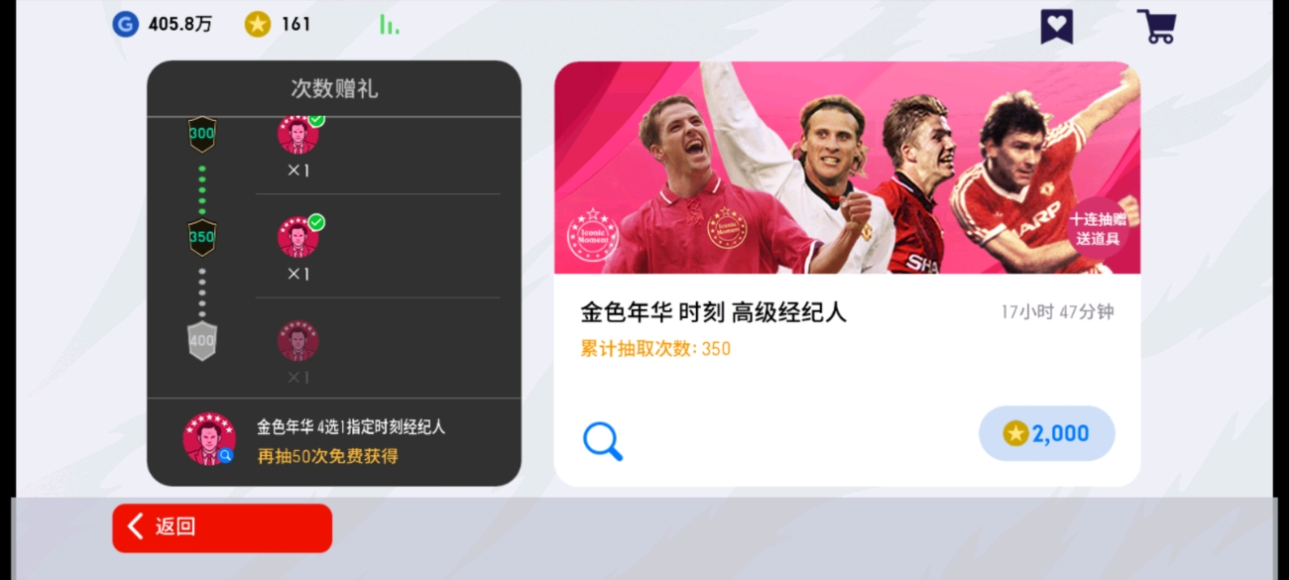The image size is (1289, 580).
Task: Go back with the red 返回 button
Action: point(222,527)
